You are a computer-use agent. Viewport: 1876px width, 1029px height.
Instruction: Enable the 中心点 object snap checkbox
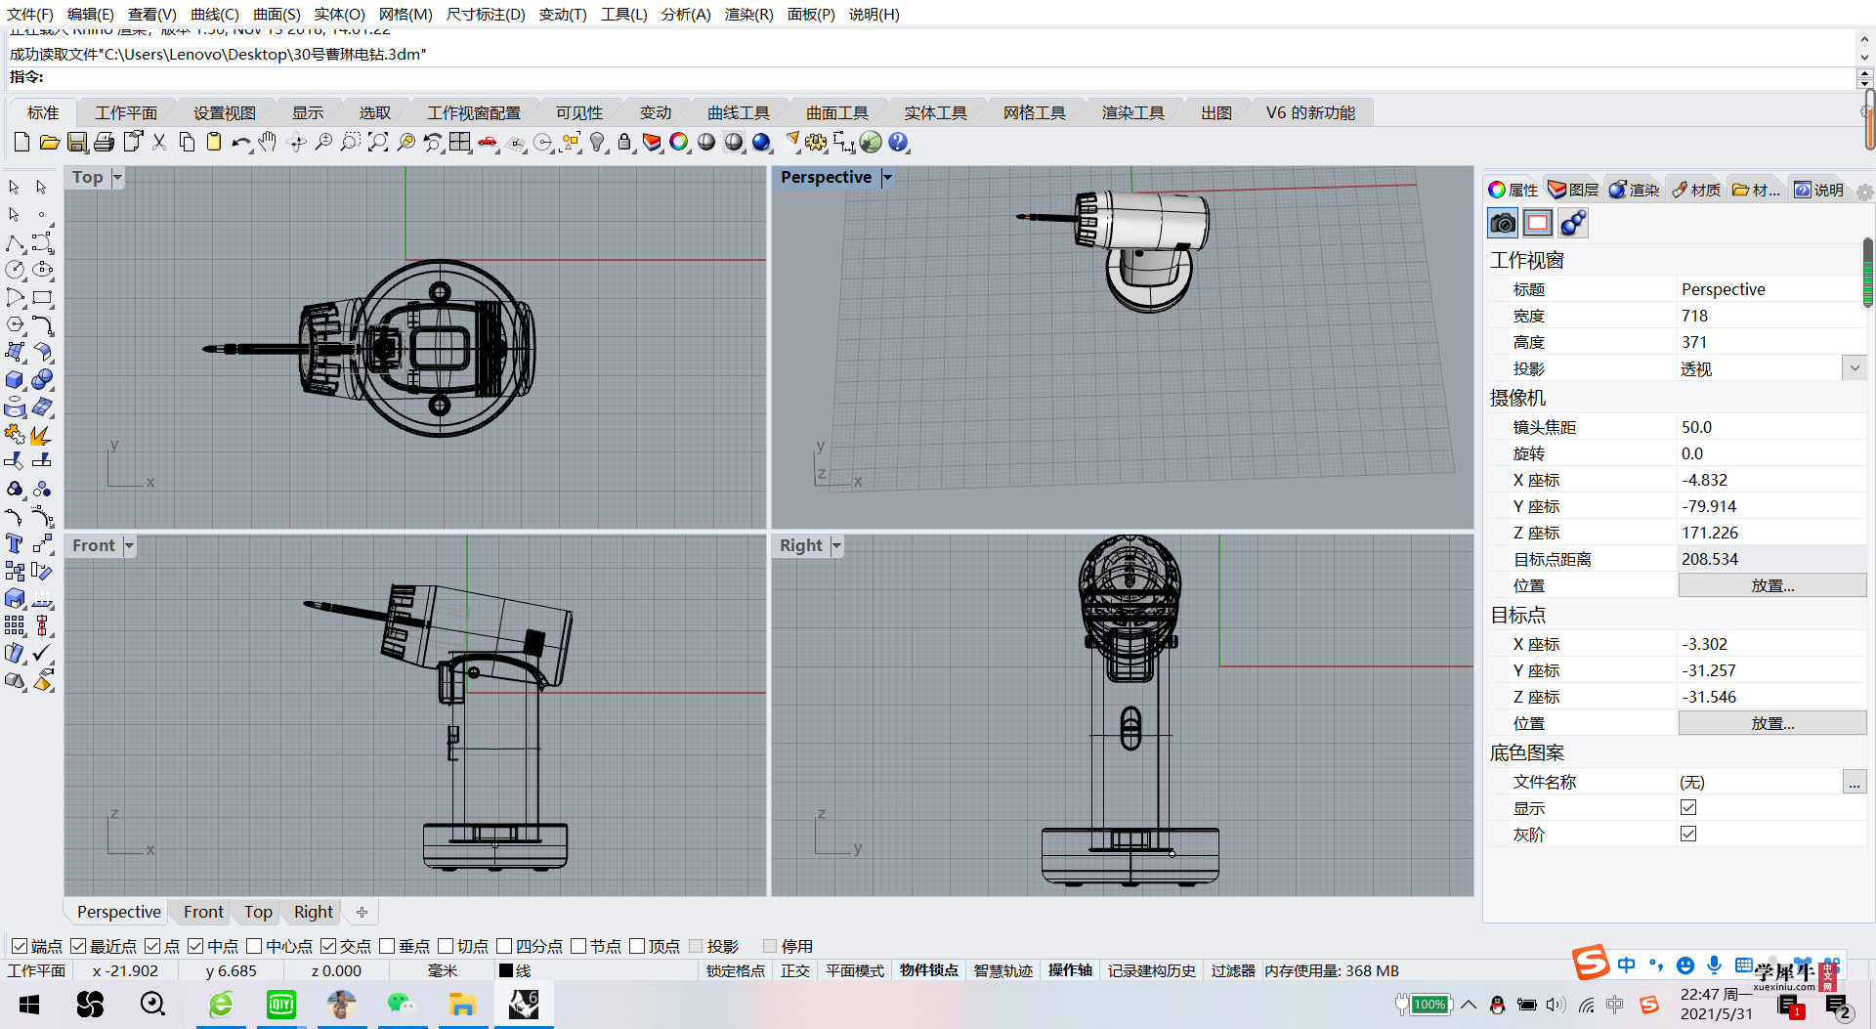[254, 946]
